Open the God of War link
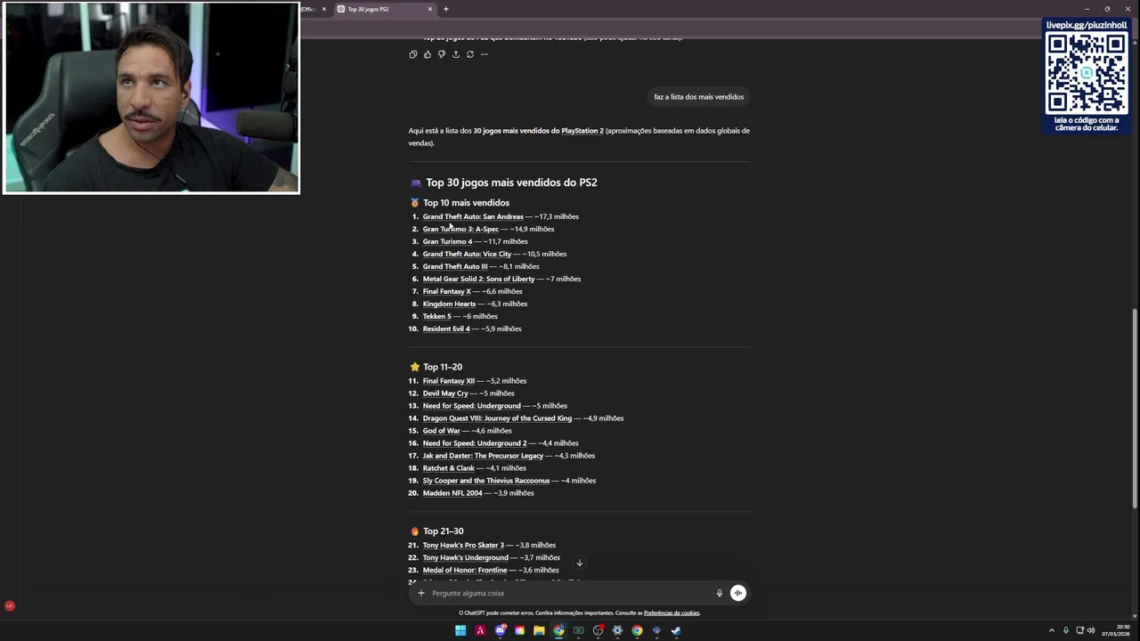 441,431
